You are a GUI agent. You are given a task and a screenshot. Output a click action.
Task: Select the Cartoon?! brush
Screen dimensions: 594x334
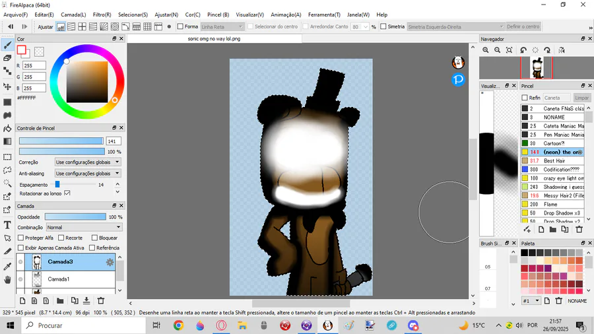click(552, 143)
